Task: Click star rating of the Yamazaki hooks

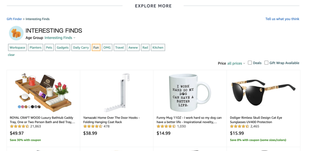Action: (x=93, y=126)
